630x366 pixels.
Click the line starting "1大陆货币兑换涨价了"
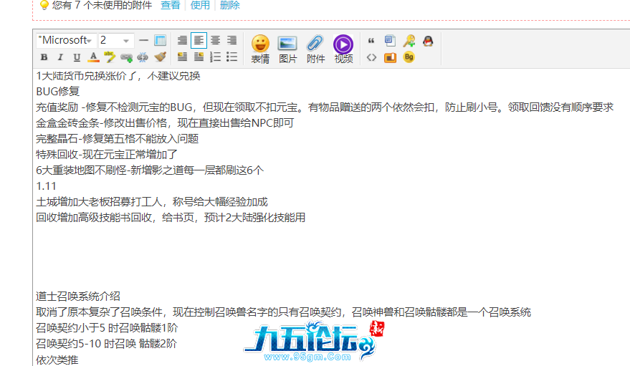click(118, 76)
